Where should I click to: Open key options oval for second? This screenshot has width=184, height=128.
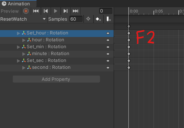pyautogui.click(x=108, y=68)
